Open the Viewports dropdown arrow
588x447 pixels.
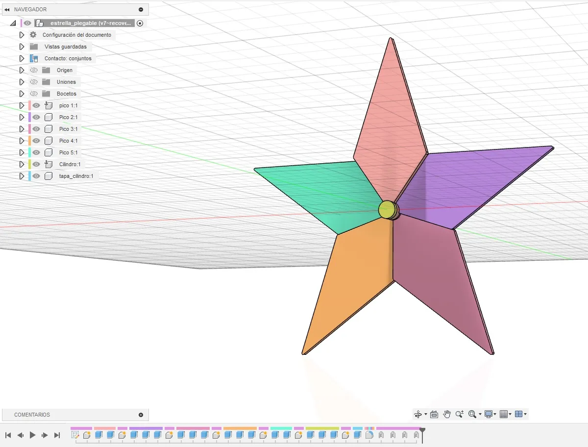pyautogui.click(x=525, y=414)
